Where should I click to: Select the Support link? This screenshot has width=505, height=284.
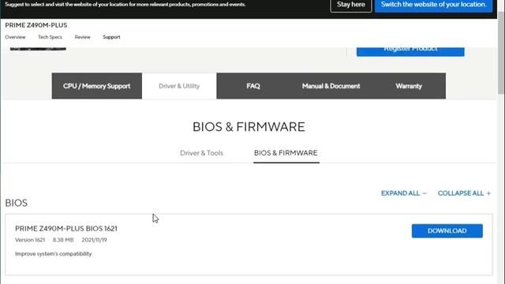click(x=111, y=37)
